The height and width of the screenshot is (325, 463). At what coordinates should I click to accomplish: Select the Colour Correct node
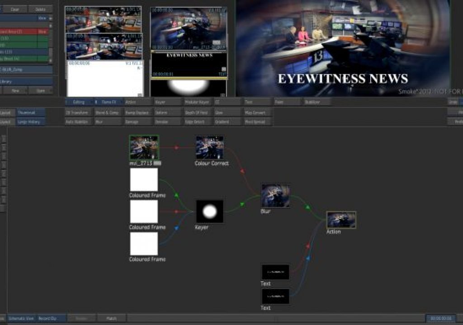(x=210, y=148)
